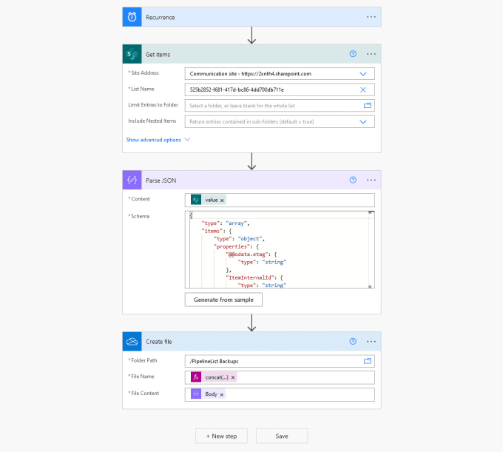Click the value dynamic content token
The width and height of the screenshot is (503, 452).
click(208, 200)
